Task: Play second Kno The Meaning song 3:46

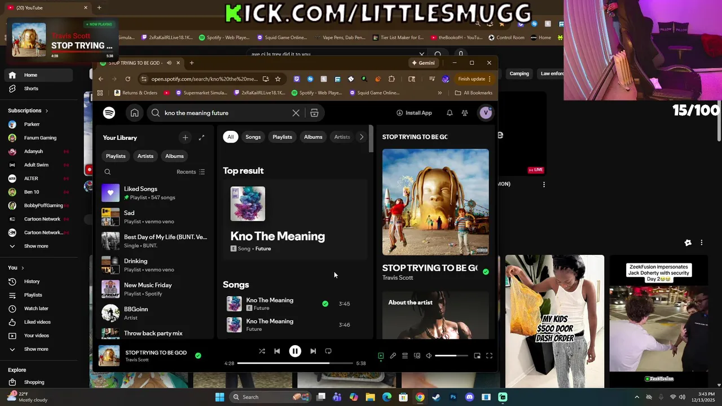Action: coord(295,325)
